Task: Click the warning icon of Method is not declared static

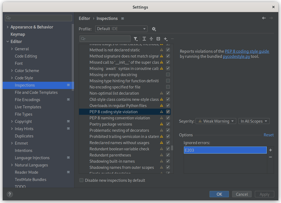Action: [x=162, y=50]
